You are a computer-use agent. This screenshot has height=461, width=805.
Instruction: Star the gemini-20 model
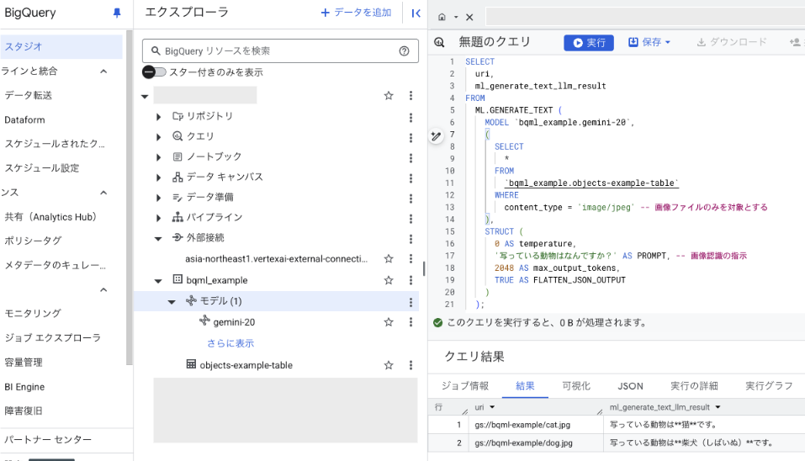point(389,322)
